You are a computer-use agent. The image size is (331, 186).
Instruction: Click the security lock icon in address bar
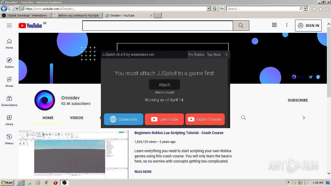(214, 9)
